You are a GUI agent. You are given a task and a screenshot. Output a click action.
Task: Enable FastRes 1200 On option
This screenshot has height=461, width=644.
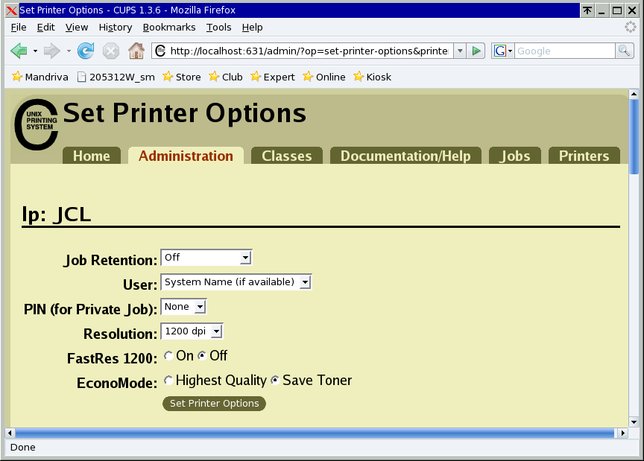pos(168,355)
